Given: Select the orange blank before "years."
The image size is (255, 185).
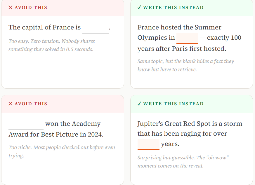Looking at the screenshot, I should (148, 144).
